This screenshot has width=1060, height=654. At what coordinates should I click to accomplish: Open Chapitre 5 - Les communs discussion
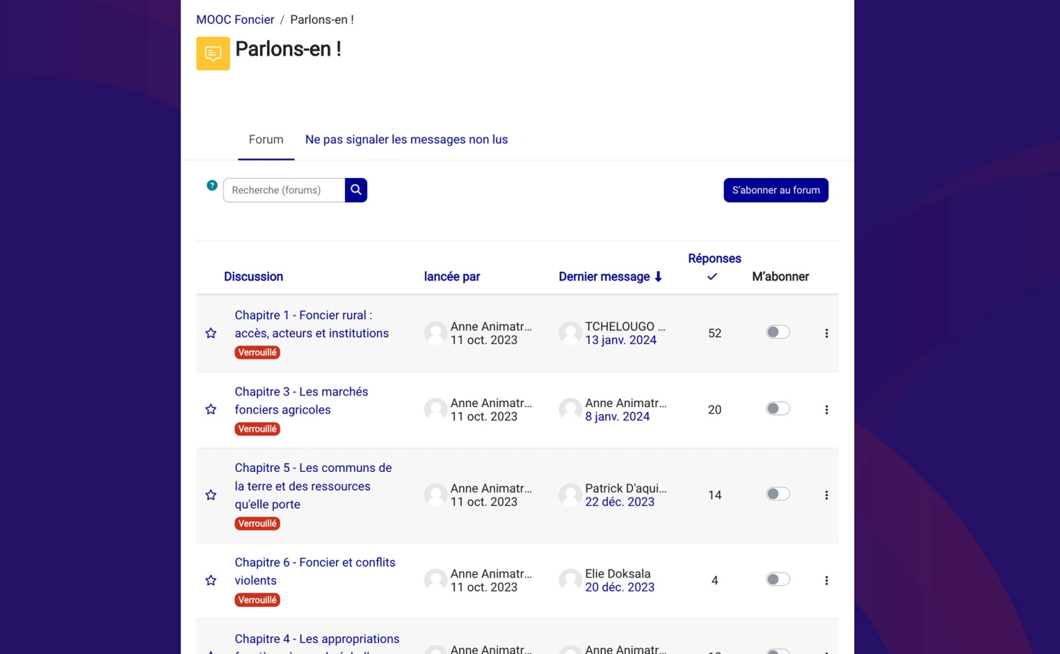coord(313,486)
